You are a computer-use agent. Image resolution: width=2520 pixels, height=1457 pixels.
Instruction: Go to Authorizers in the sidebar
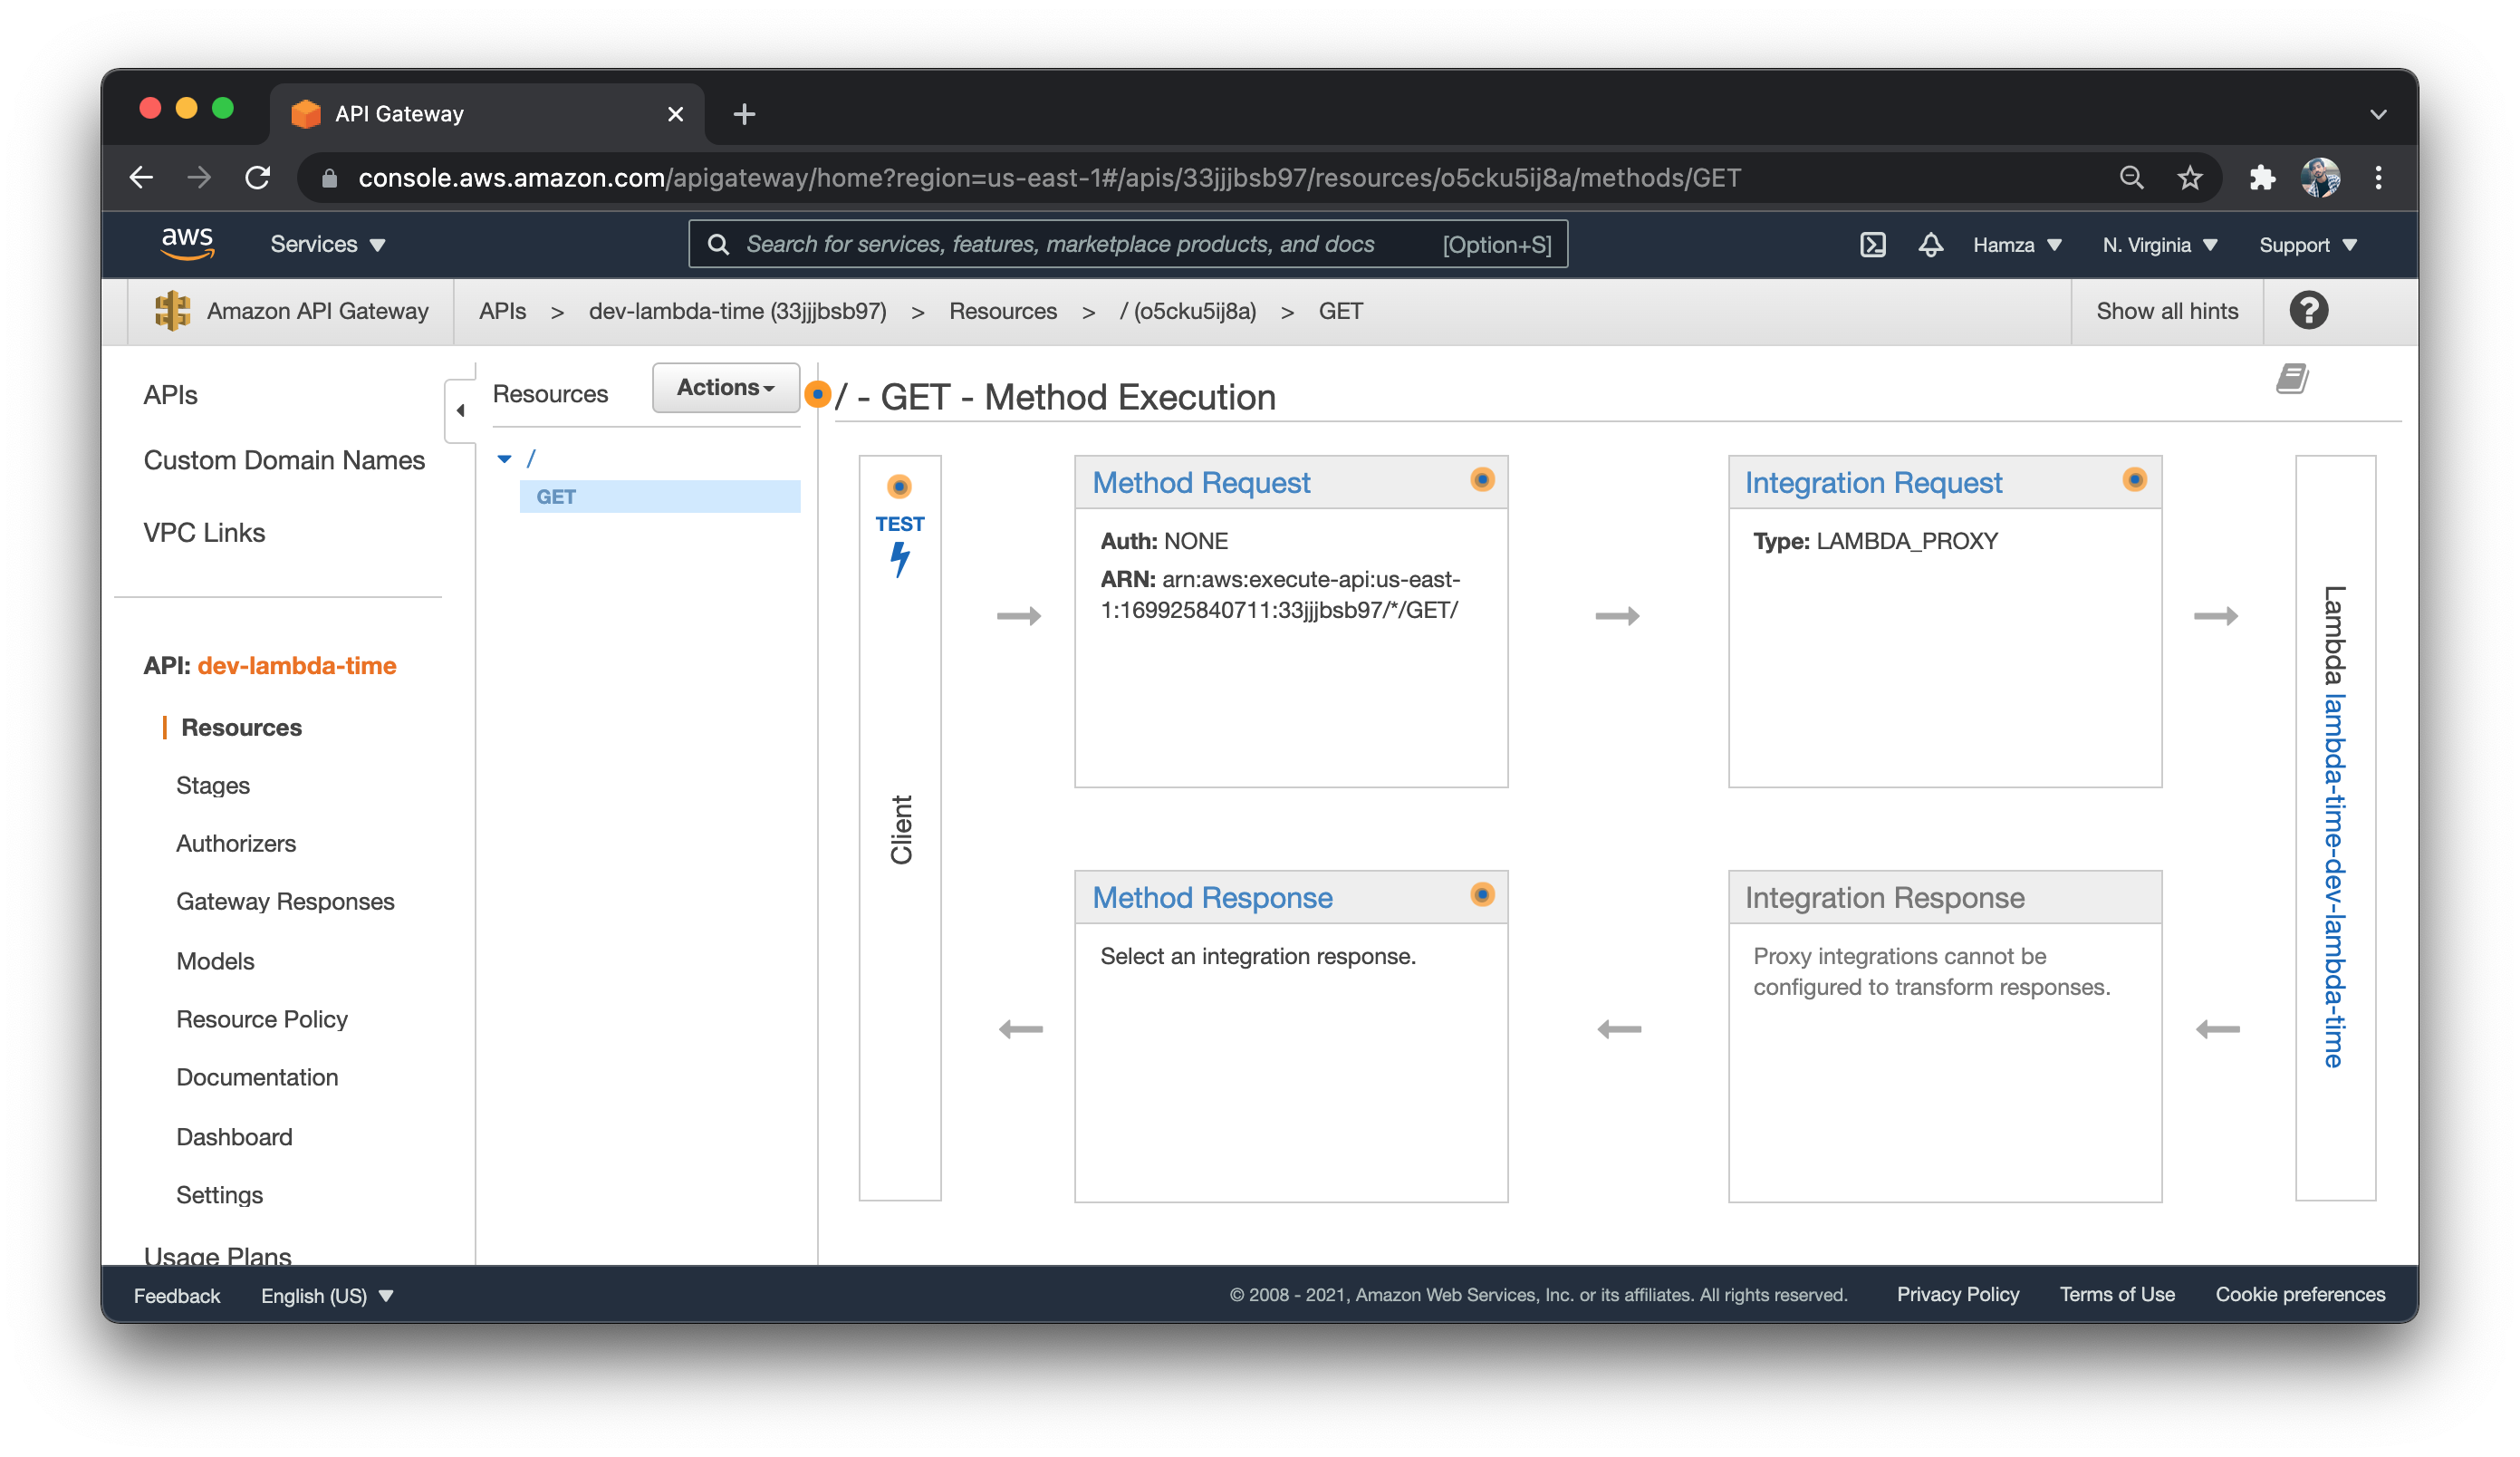tap(236, 844)
